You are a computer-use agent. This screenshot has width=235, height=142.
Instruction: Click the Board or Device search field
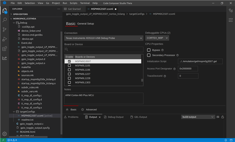click(x=104, y=49)
